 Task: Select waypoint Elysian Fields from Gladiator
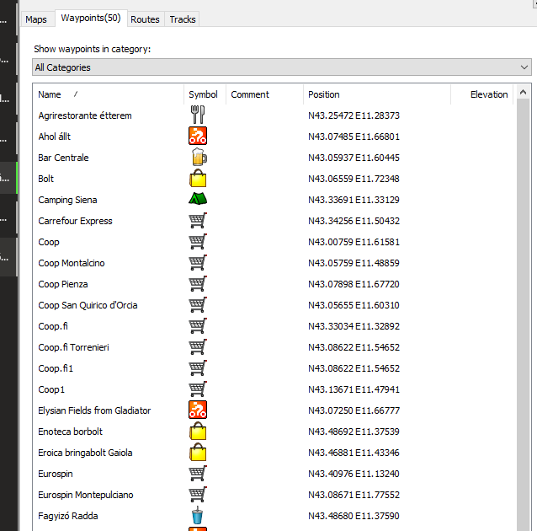(94, 410)
